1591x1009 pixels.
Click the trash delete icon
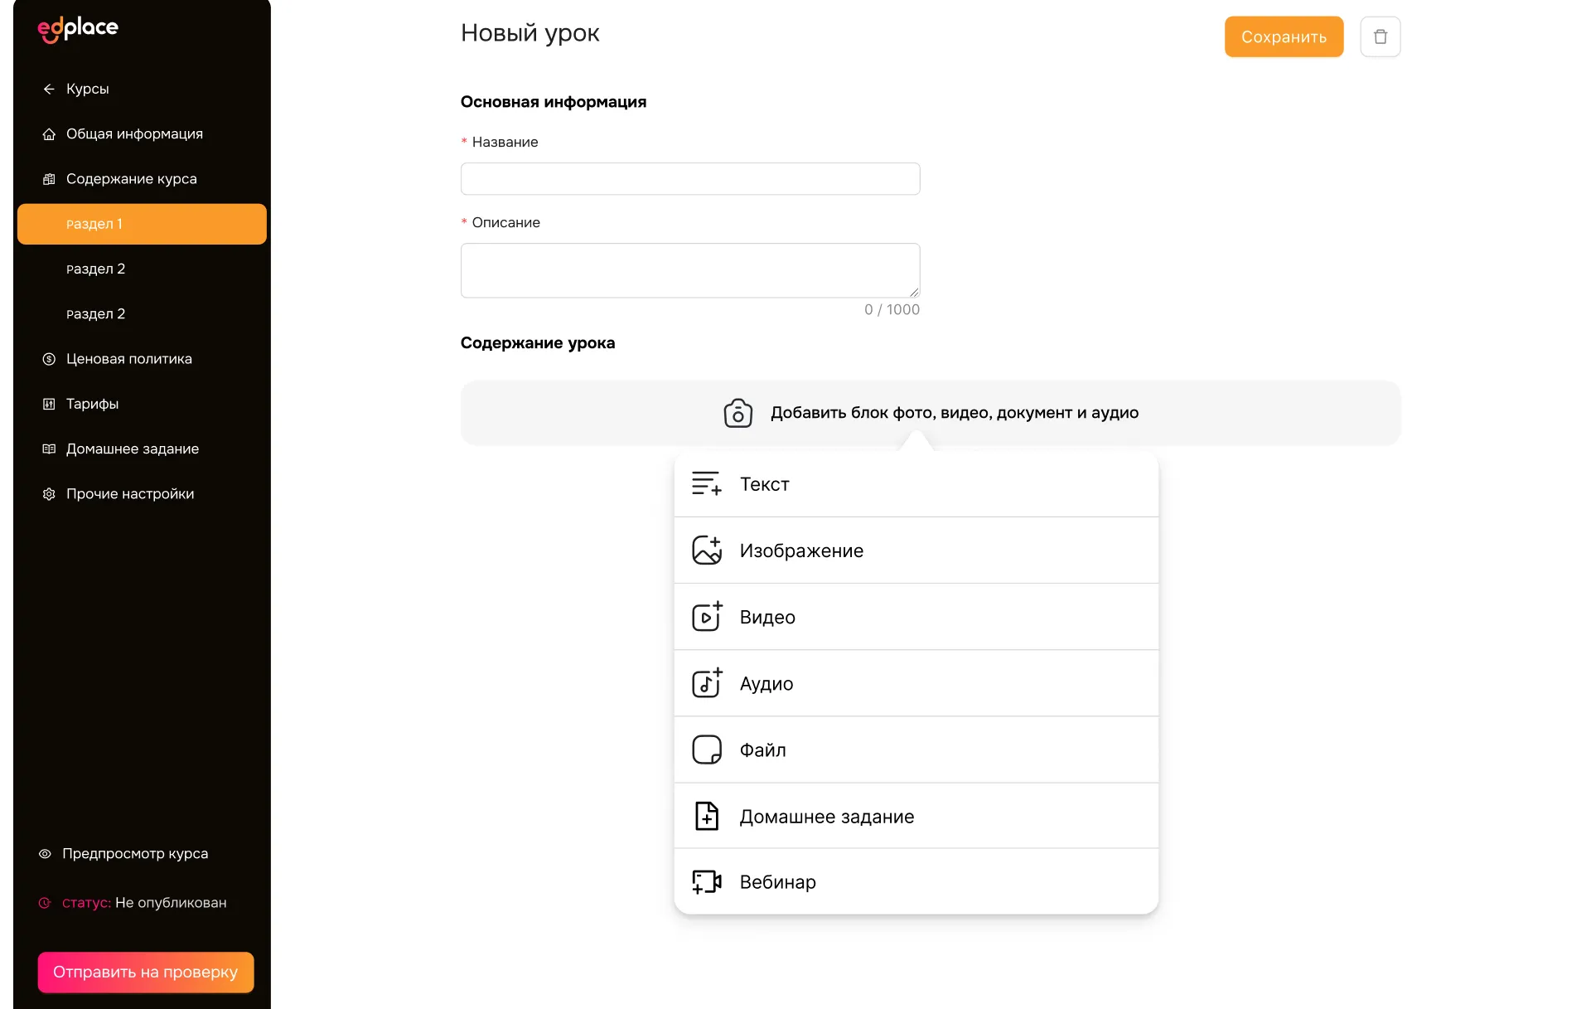pos(1380,36)
